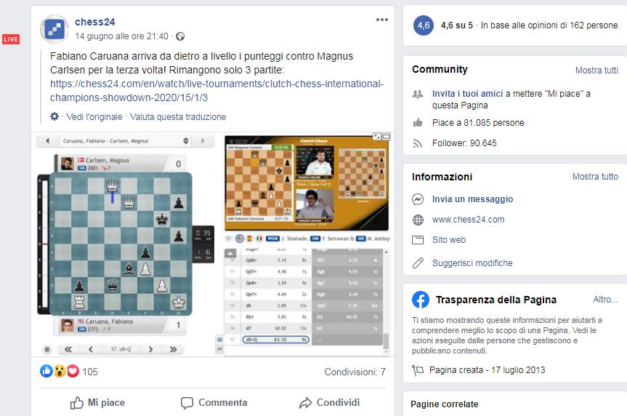627x416 pixels.
Task: Click the highlighted d8=Q move
Action: pos(275,340)
